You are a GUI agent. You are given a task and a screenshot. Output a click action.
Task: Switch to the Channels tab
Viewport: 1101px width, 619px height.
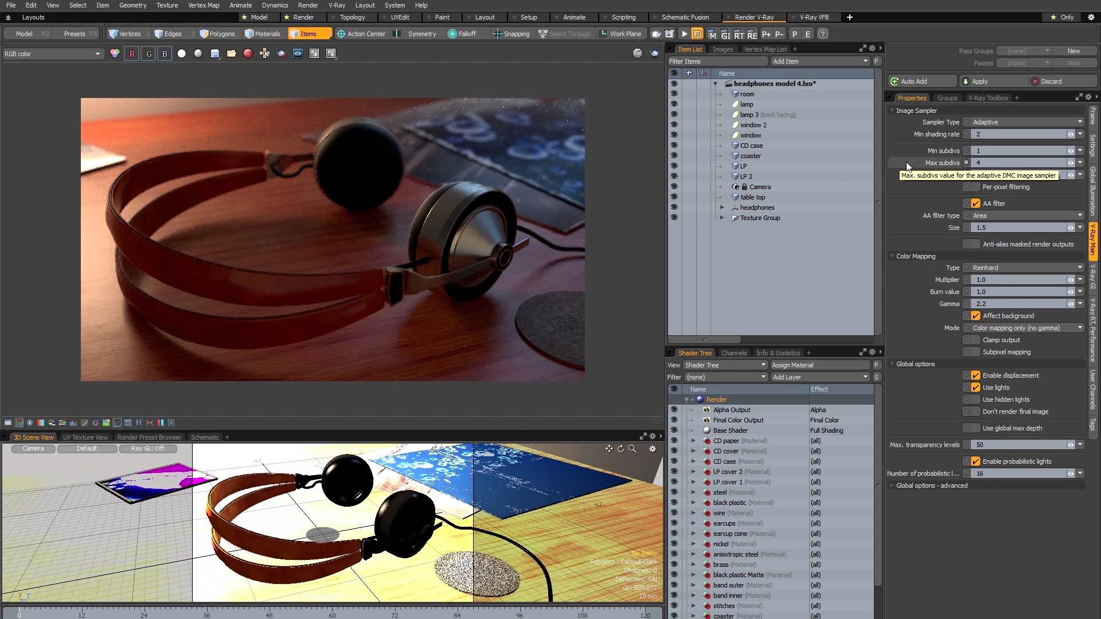click(734, 352)
